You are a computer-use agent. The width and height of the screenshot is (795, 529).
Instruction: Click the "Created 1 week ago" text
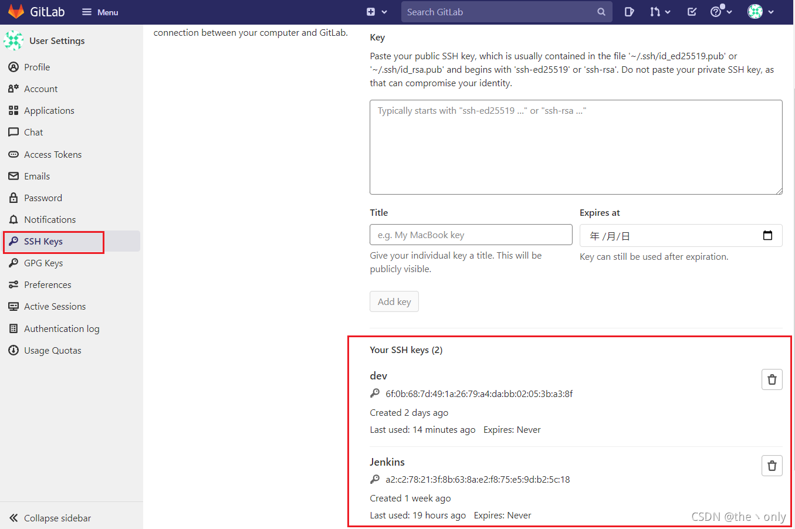pos(410,499)
